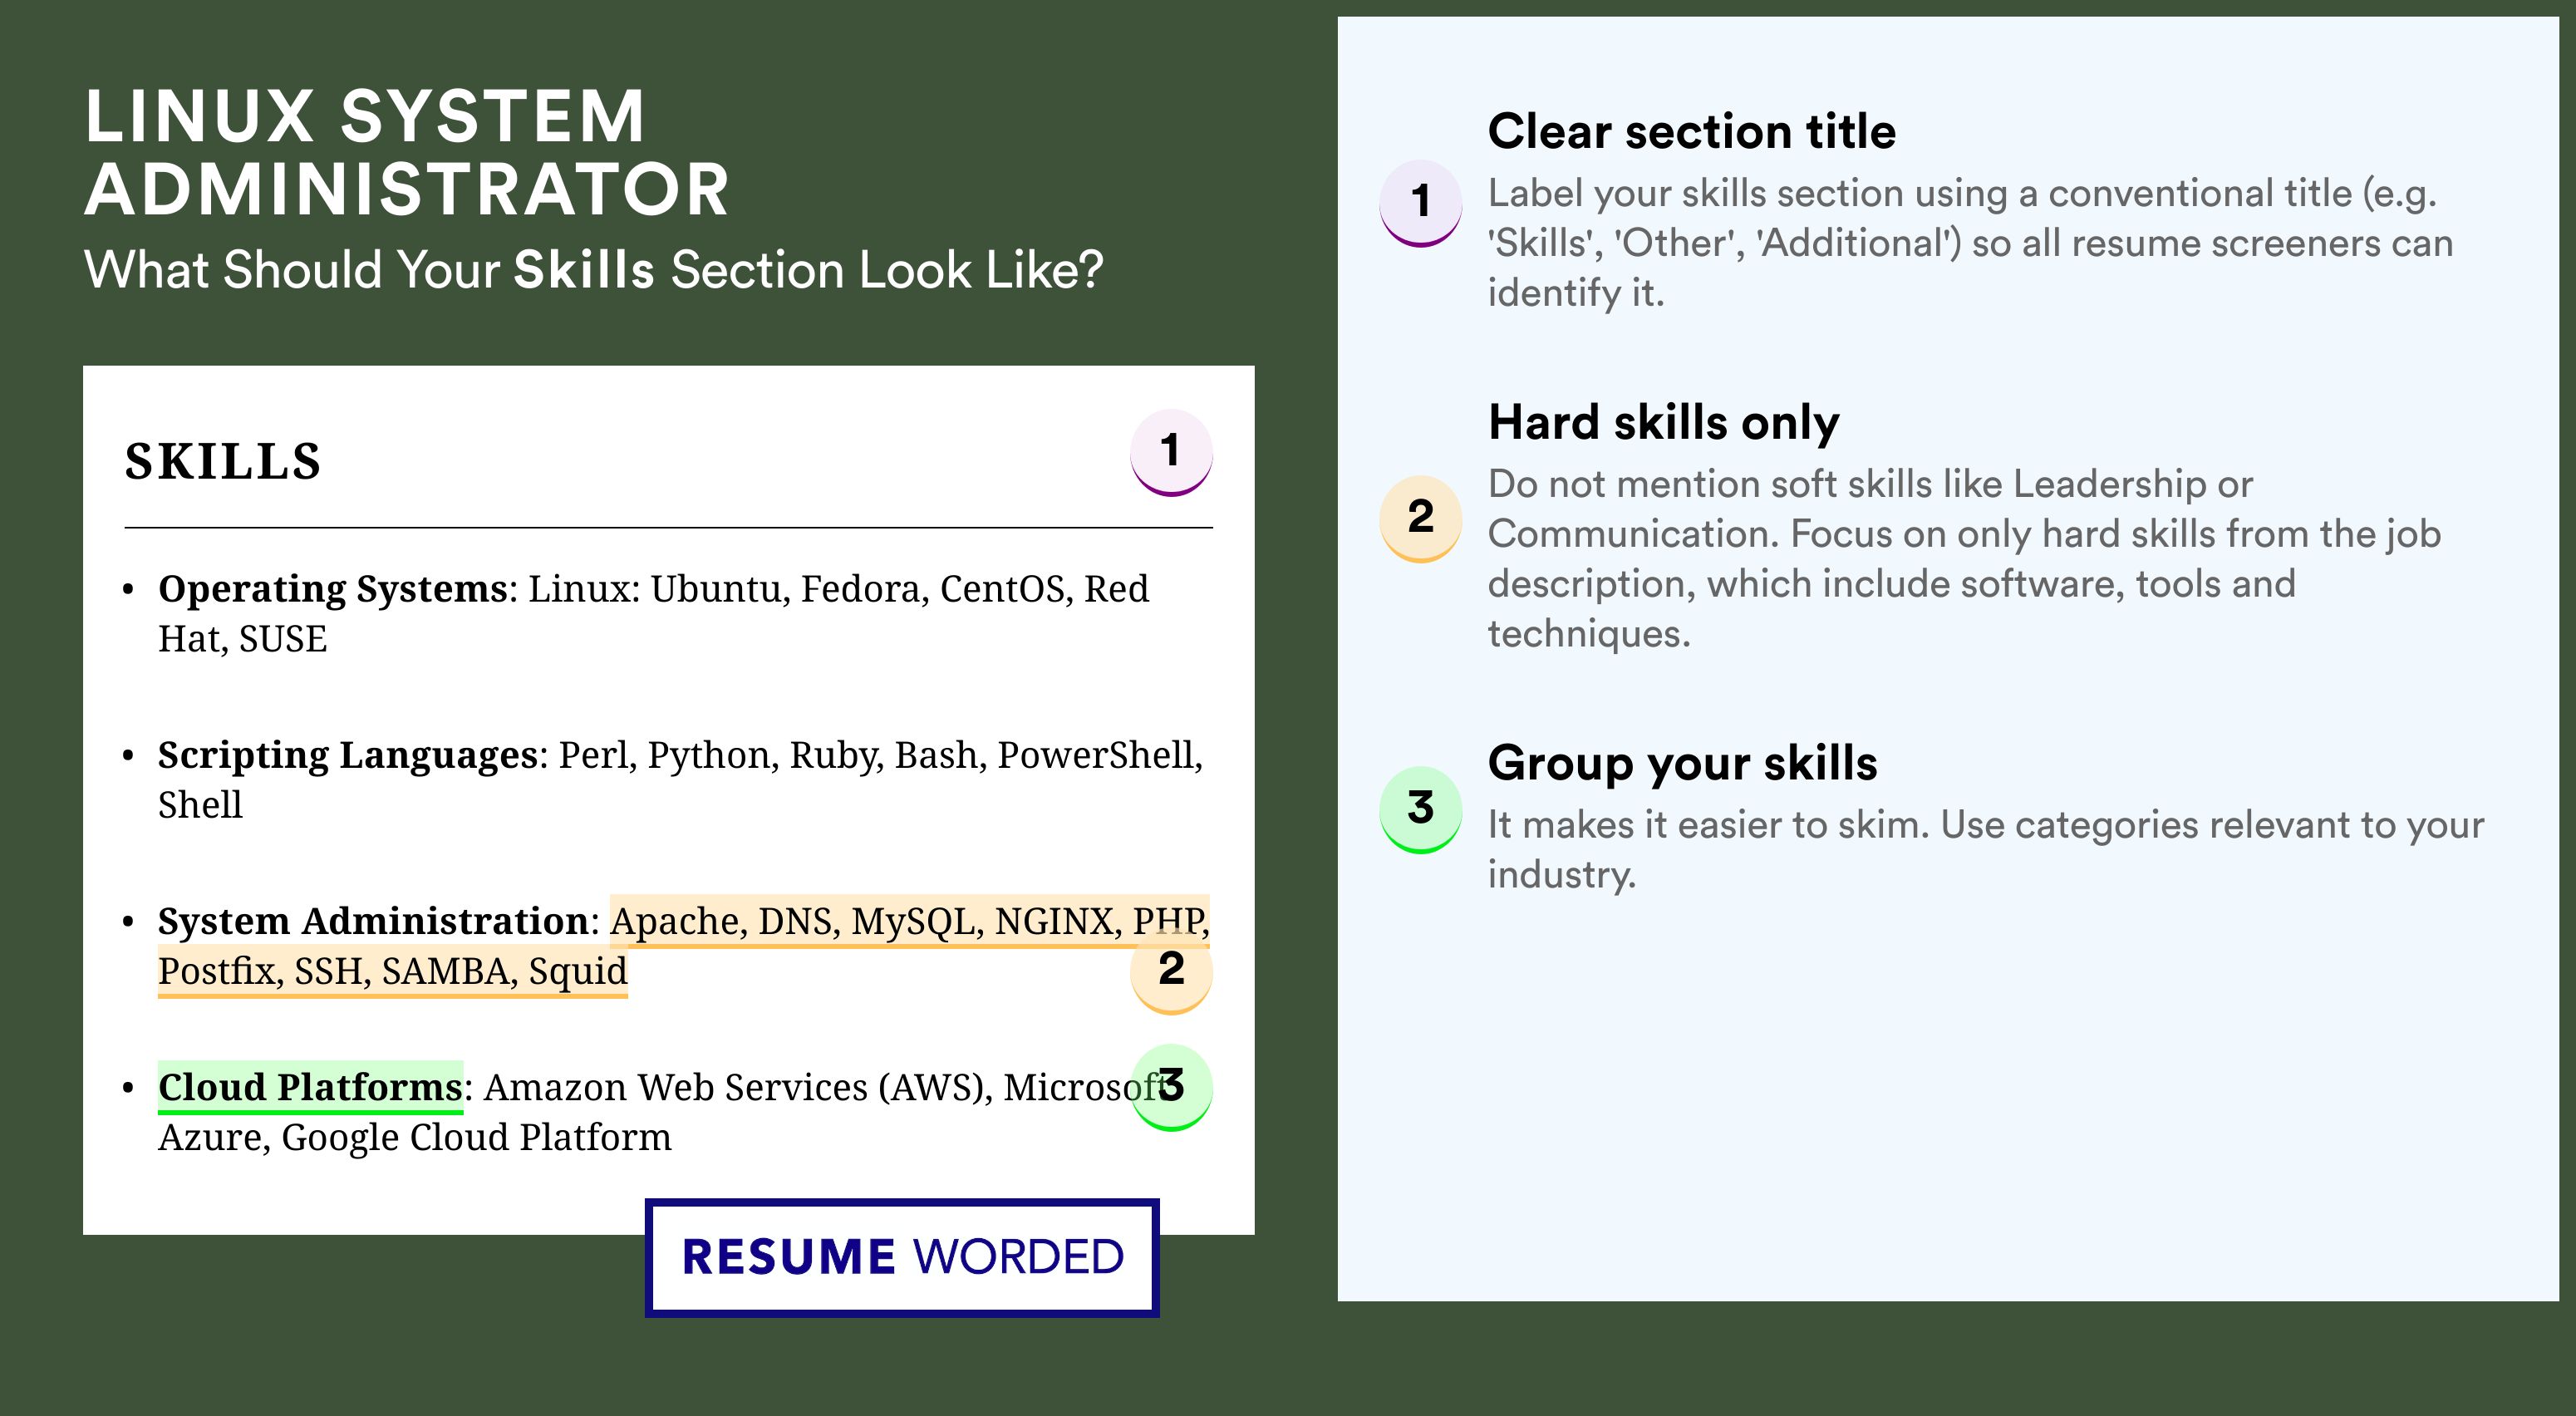This screenshot has height=1416, width=2576.
Task: Click the 'Hat, SUSE' text line
Action: pos(243,639)
